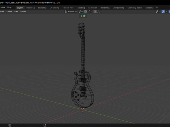Open the UV Editing workspace tab
The width and height of the screenshot is (170, 127).
click(x=55, y=8)
